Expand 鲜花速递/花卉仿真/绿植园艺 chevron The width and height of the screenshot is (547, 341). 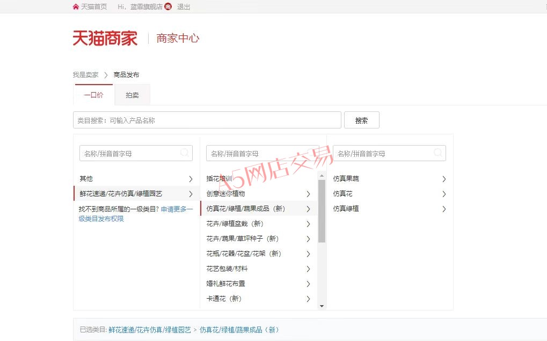[191, 194]
